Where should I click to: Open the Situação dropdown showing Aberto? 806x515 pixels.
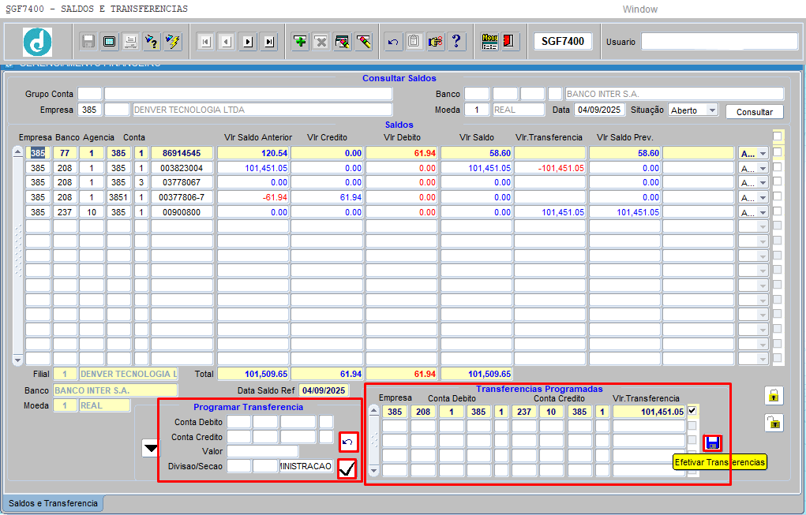click(x=711, y=110)
